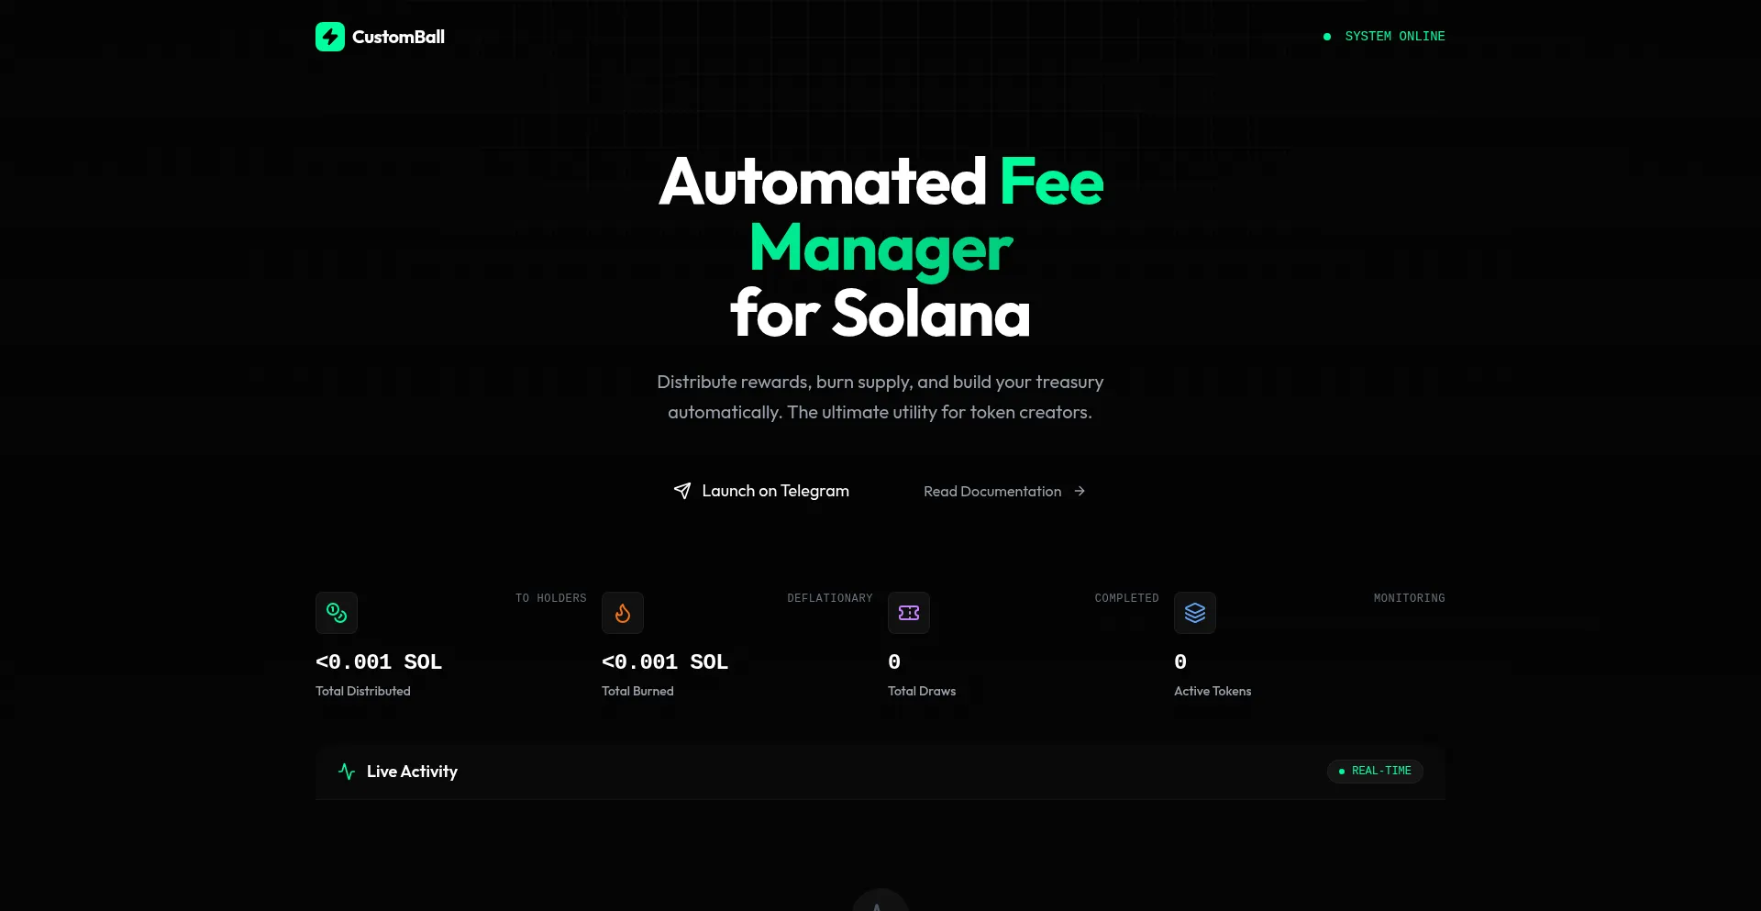Select the Total Burned SOL value
The image size is (1761, 911).
(x=665, y=662)
